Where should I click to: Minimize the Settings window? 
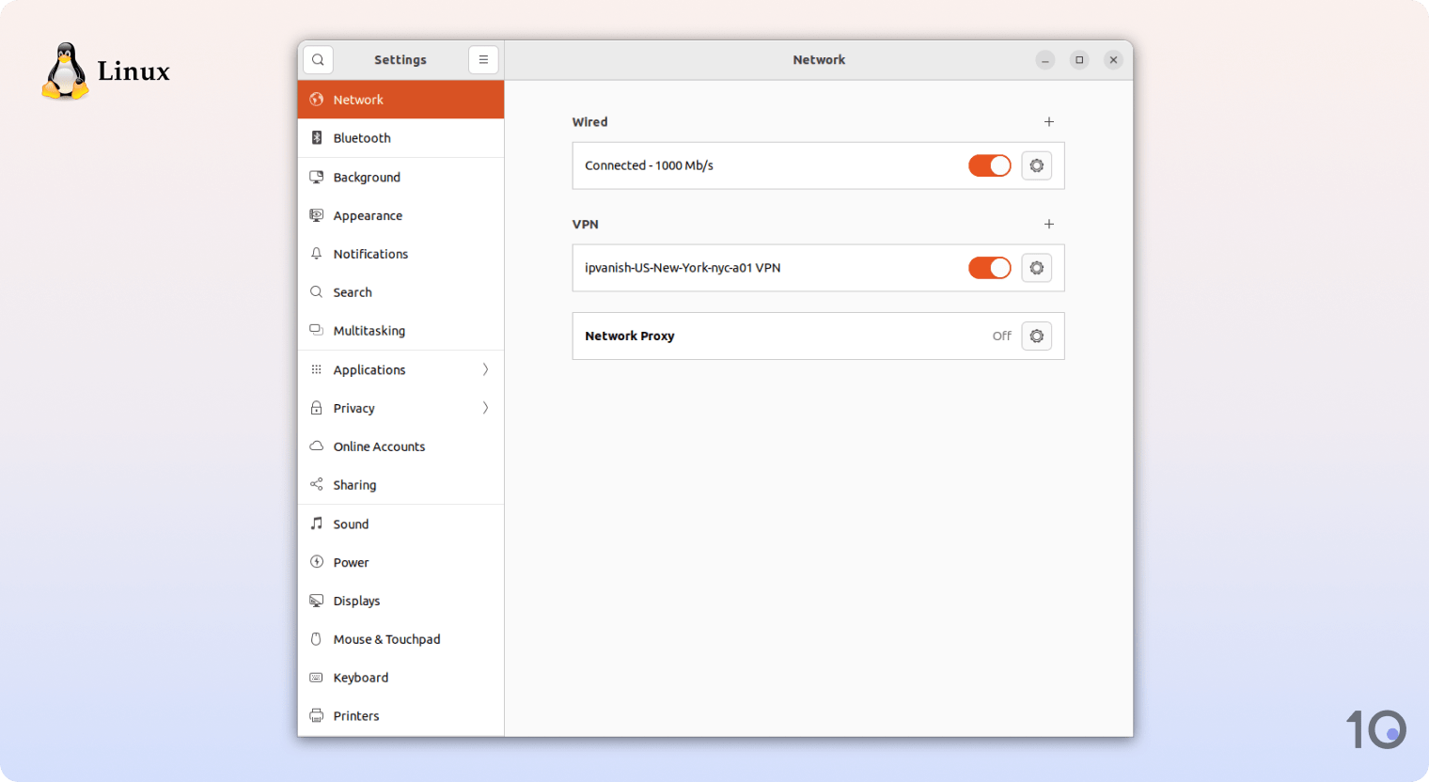(1045, 60)
